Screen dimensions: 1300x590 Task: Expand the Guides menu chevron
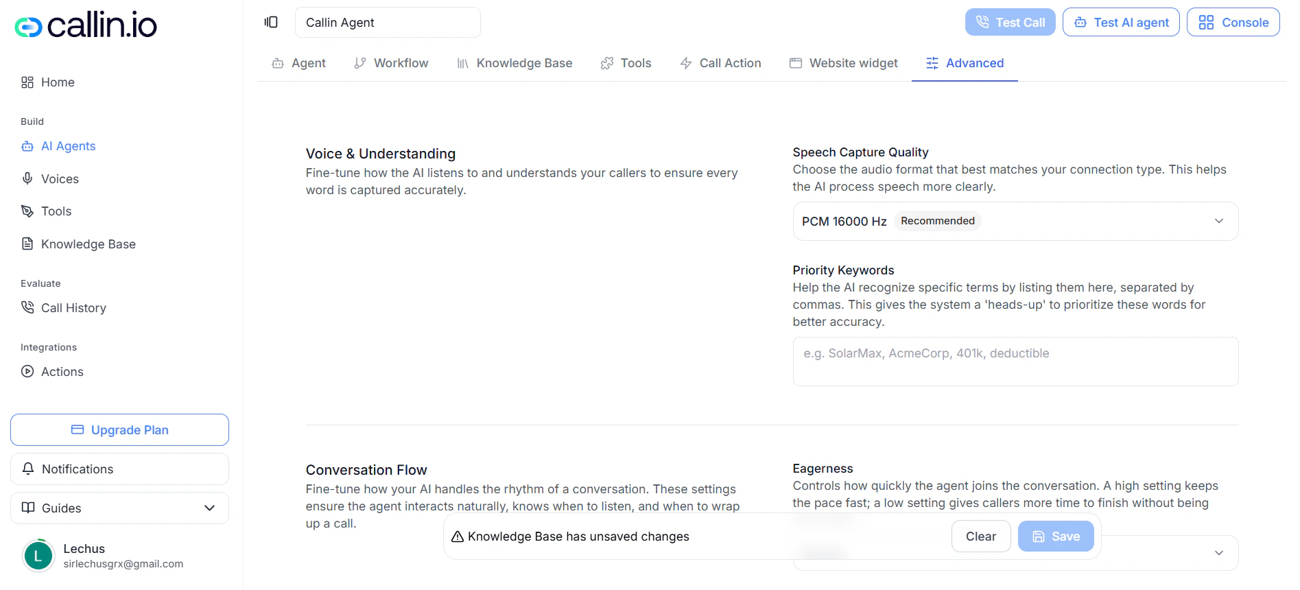coord(210,508)
